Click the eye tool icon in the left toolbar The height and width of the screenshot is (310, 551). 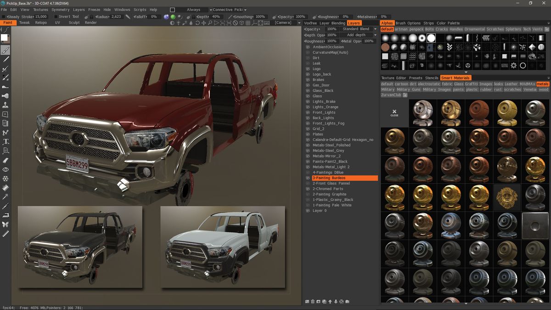5,169
